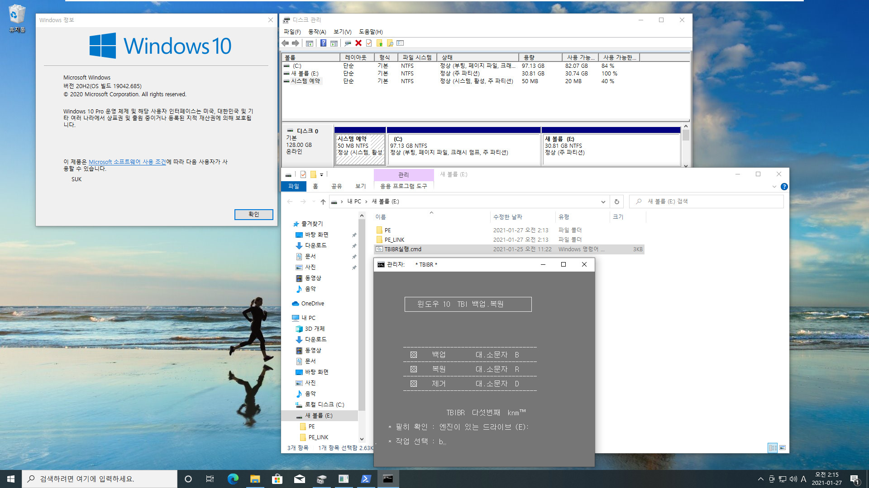The image size is (869, 488).
Task: Select the (C:) volume row in Disk Management
Action: coord(485,66)
